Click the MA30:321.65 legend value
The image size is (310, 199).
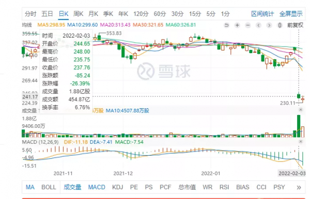[148, 25]
